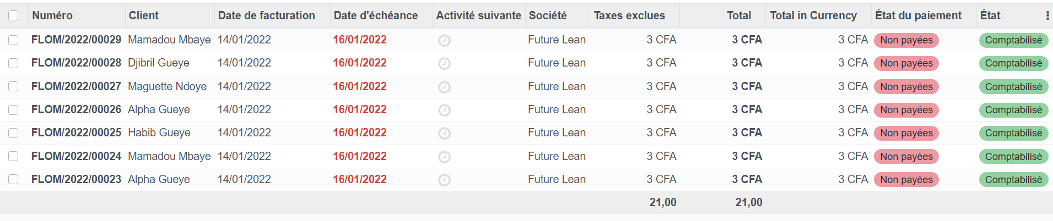Open Maguette Ndoye invoice row
The height and width of the screenshot is (221, 1053).
(x=167, y=86)
